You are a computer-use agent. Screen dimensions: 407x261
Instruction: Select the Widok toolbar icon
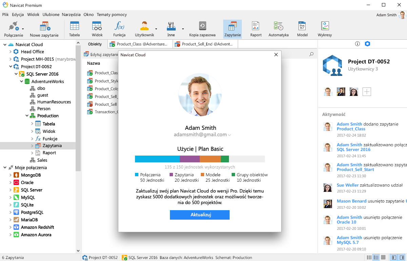tap(97, 29)
